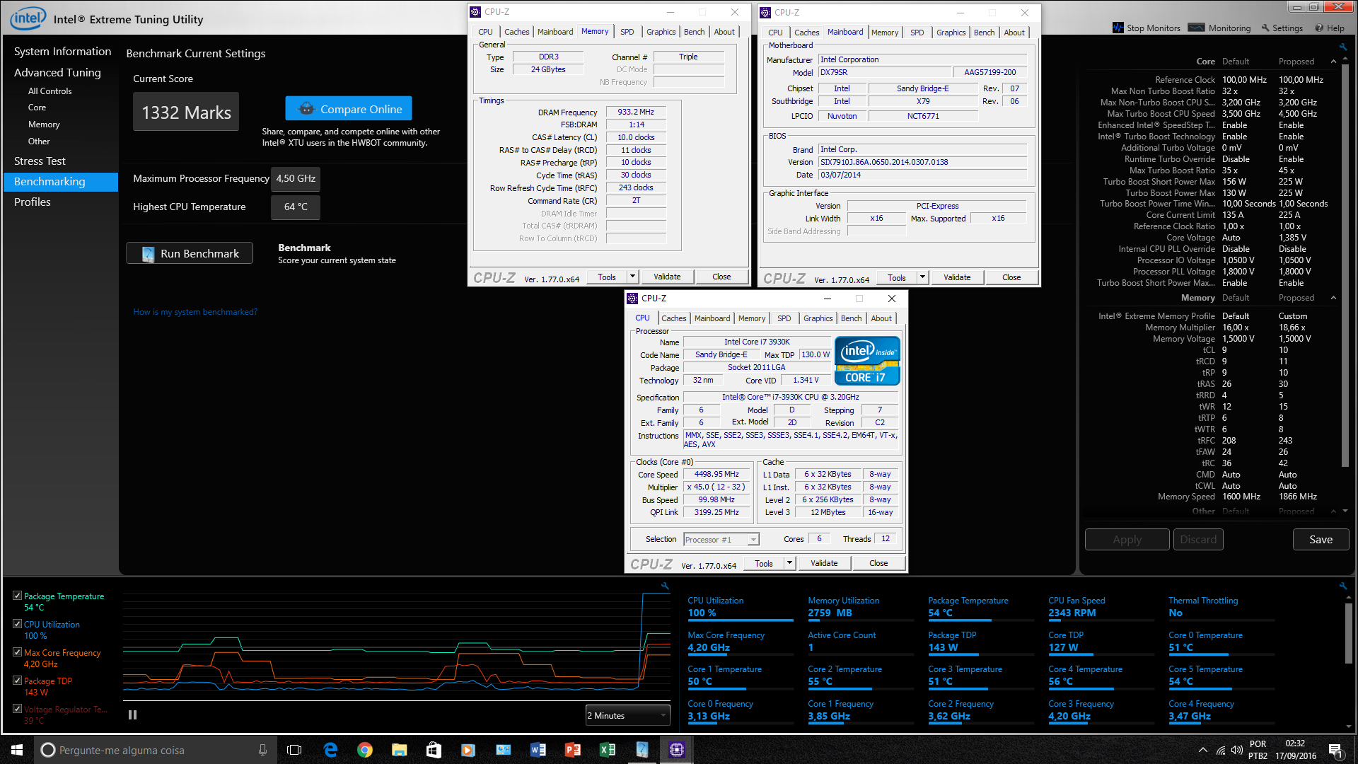Uncheck Package Temperature in graph legend
The height and width of the screenshot is (764, 1358).
(17, 596)
